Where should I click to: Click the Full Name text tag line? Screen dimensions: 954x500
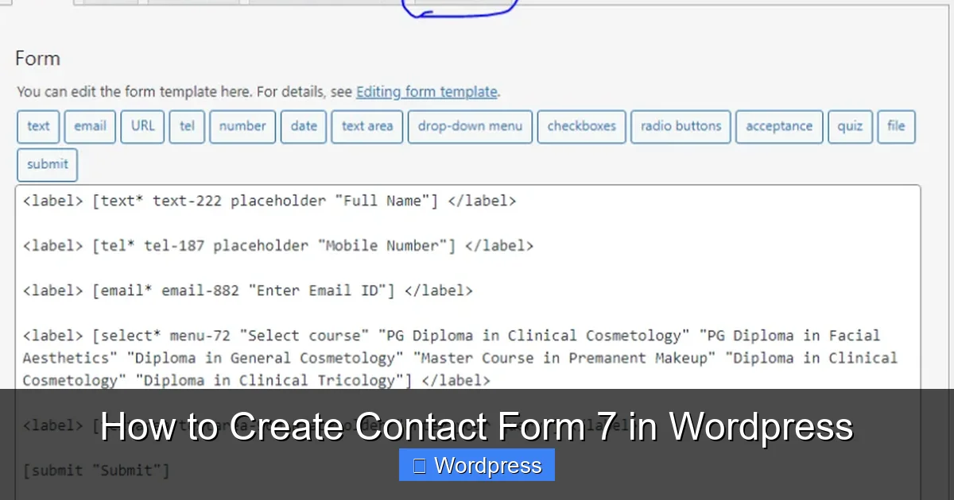click(270, 202)
